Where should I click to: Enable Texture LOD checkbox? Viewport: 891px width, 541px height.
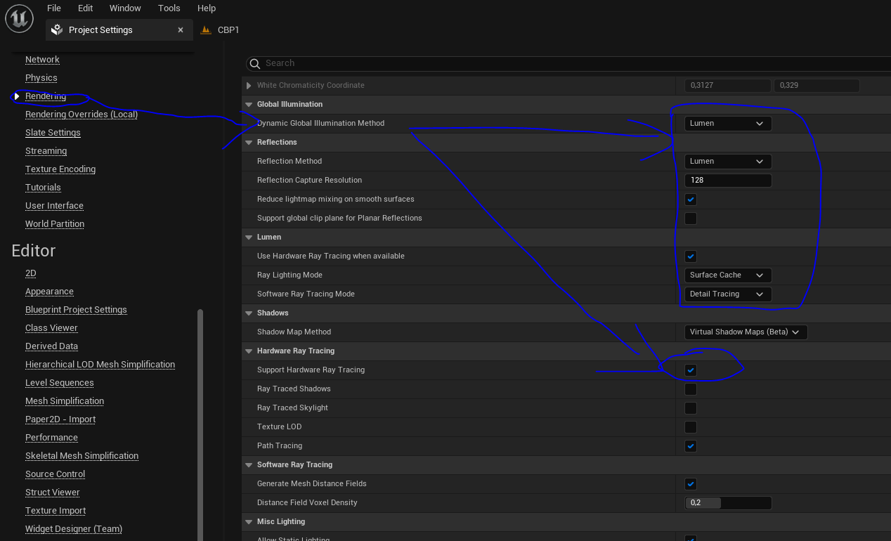pos(691,427)
